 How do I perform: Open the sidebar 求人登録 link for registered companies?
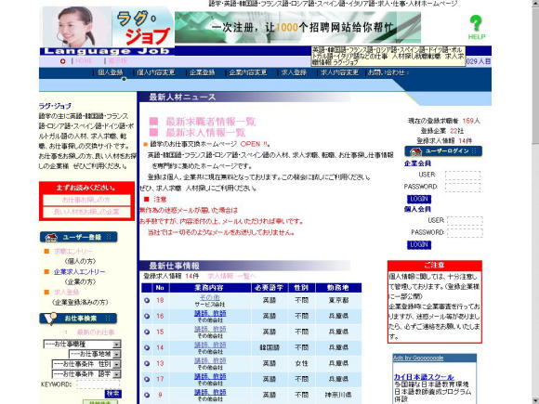67,293
